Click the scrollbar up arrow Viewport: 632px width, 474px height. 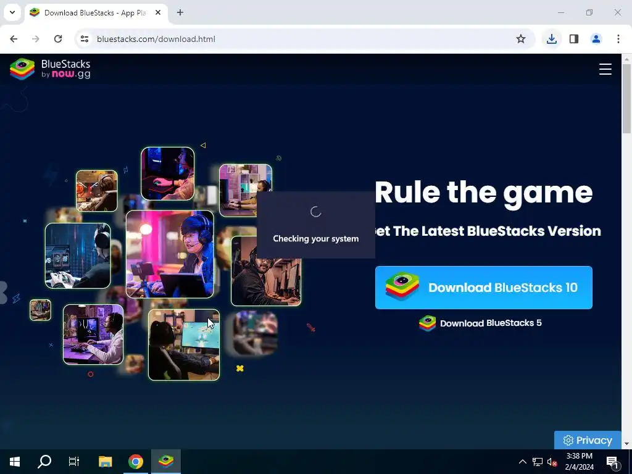tap(626, 59)
